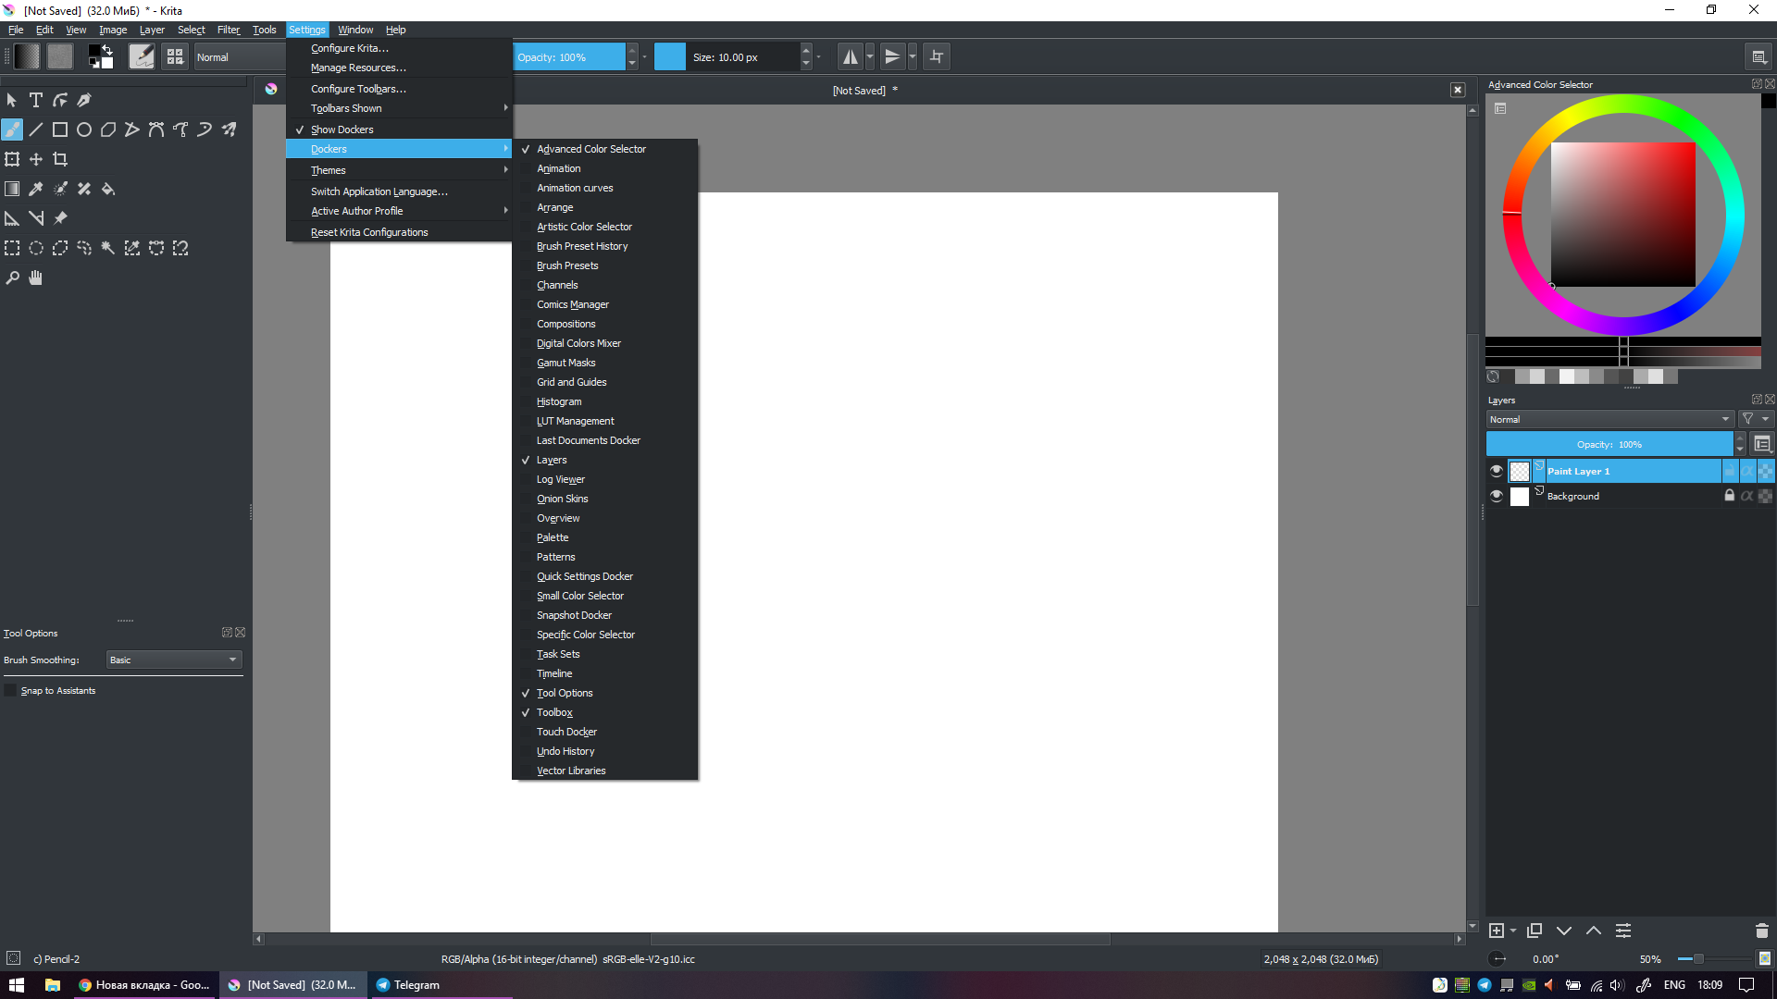Choose Configure Krita from Settings menu

[x=399, y=48]
